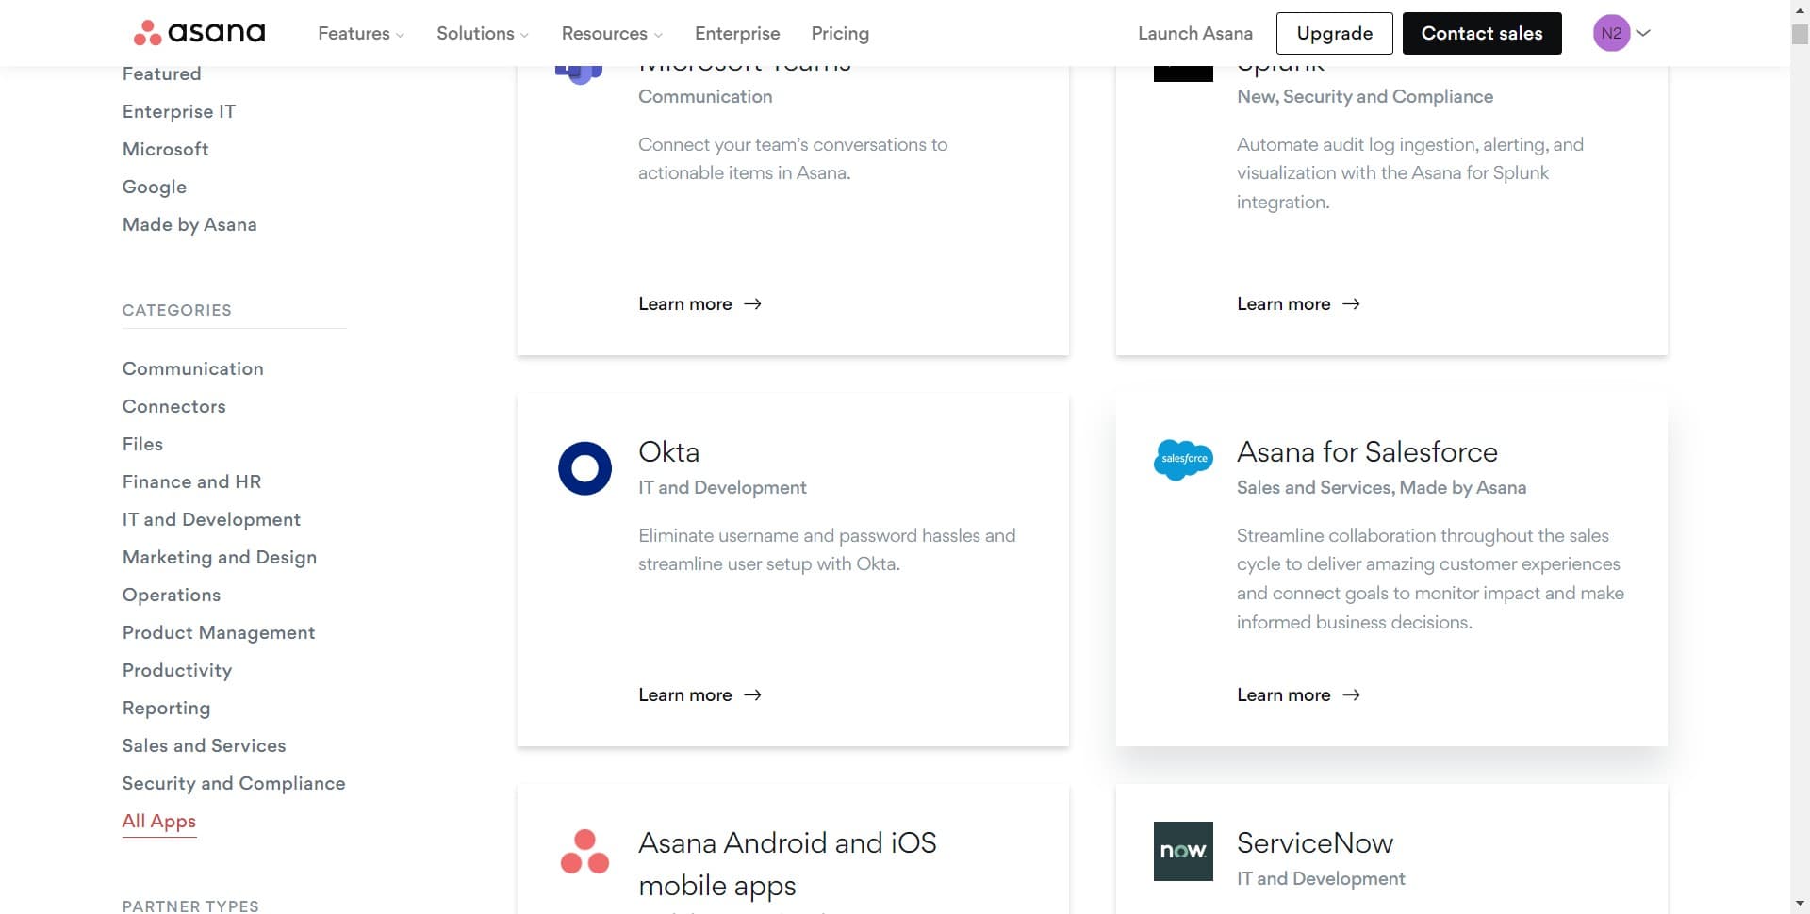Image resolution: width=1810 pixels, height=914 pixels.
Task: Select the Pricing menu item
Action: point(840,33)
